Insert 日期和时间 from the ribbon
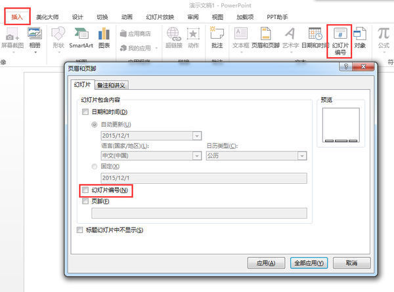Screen dimensions: 394x292 (315, 38)
